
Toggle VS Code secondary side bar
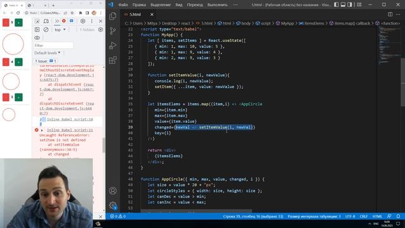click(350, 4)
